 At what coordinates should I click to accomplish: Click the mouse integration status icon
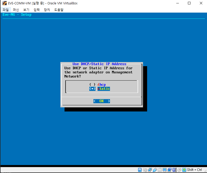179,170
